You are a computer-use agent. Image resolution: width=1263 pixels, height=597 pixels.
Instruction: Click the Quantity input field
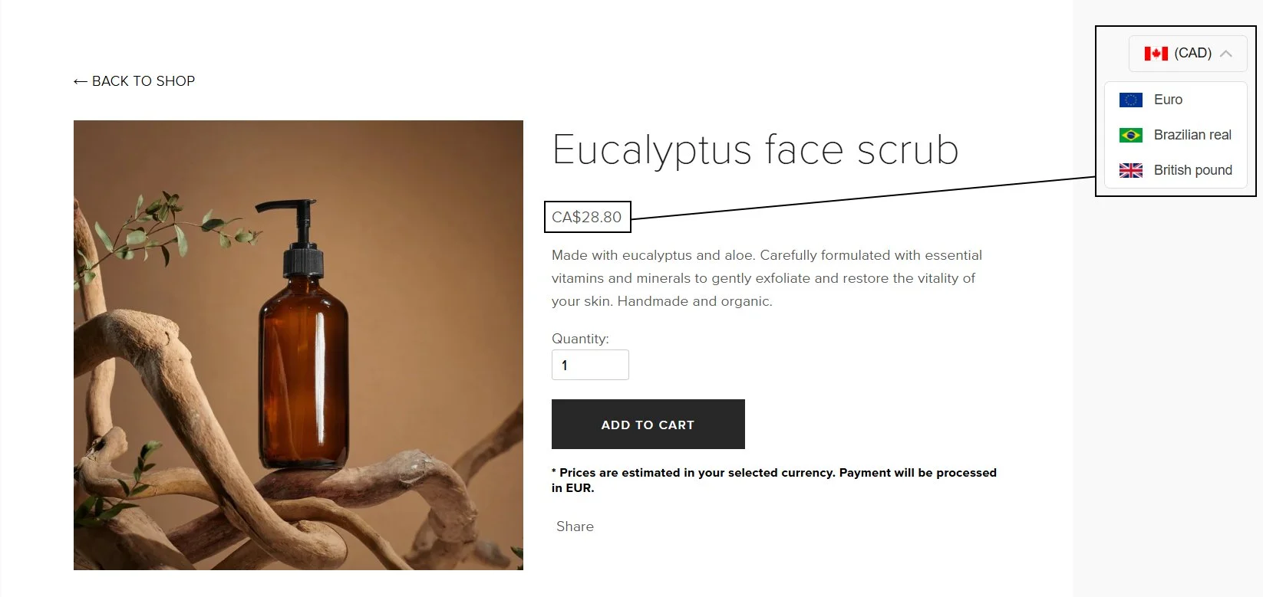tap(590, 365)
